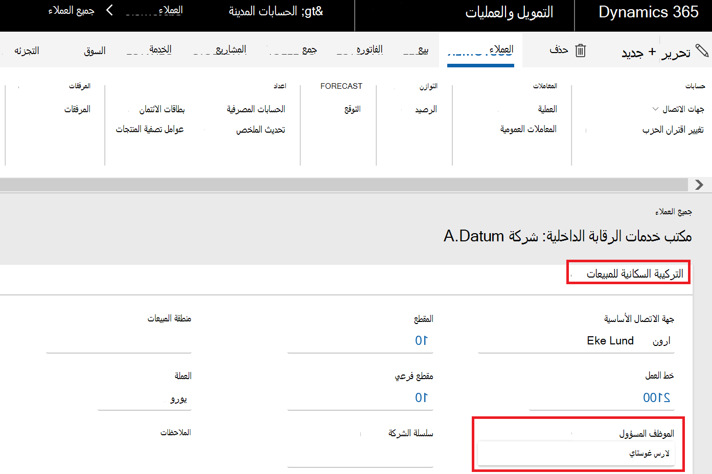Click منطقة المبيعات input field
Image resolution: width=712 pixels, height=474 pixels.
119,341
